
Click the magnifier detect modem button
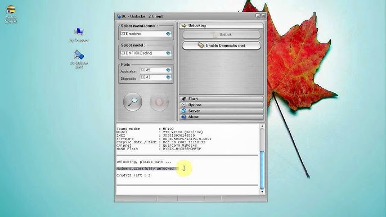pyautogui.click(x=133, y=102)
